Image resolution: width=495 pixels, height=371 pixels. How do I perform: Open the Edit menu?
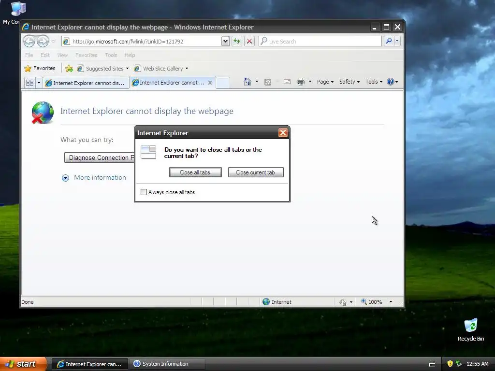45,55
